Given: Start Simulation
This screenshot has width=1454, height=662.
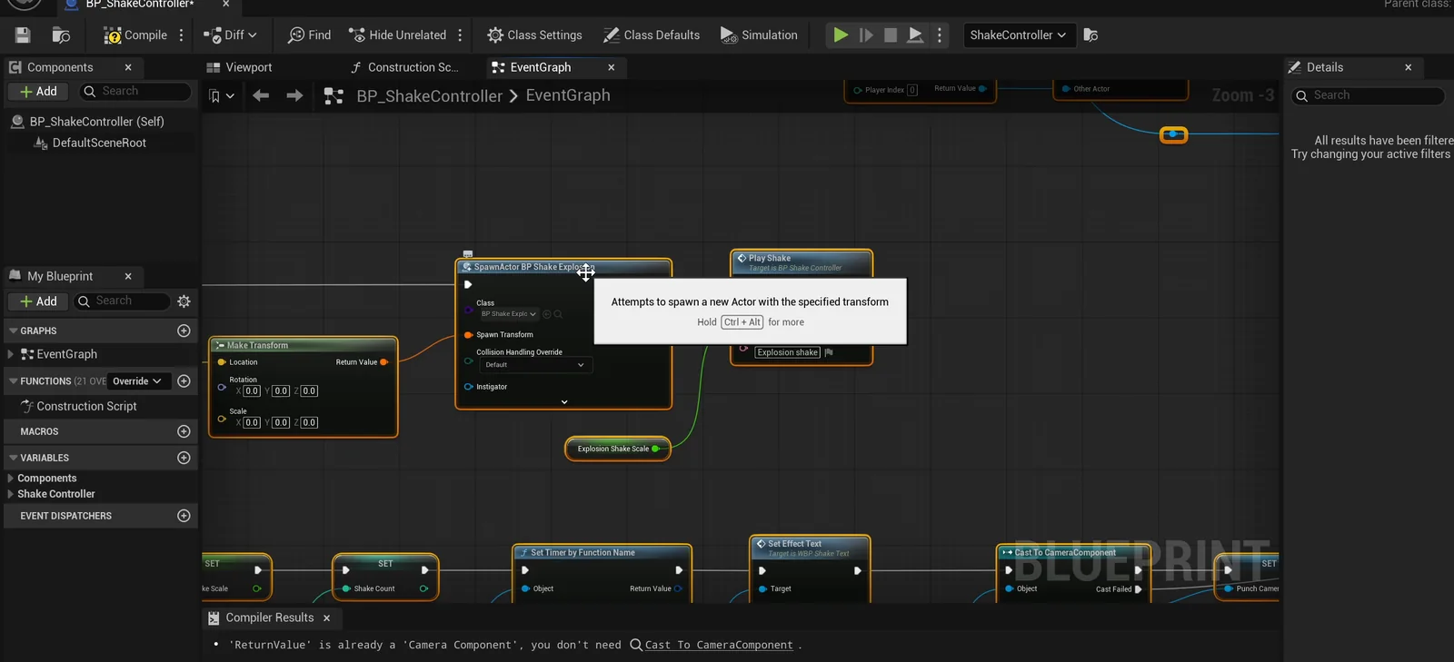Looking at the screenshot, I should [x=759, y=35].
